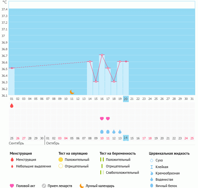Click the 'Лунный календарь' moon legend icon

82,186
